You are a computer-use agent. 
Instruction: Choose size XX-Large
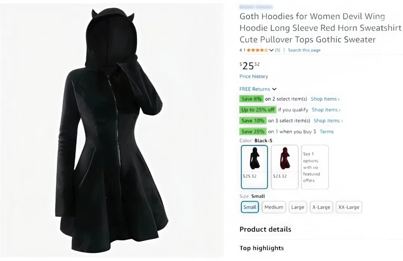[x=349, y=207]
